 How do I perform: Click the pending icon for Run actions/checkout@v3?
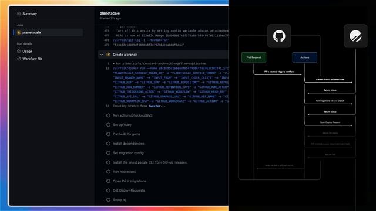[x=108, y=115]
